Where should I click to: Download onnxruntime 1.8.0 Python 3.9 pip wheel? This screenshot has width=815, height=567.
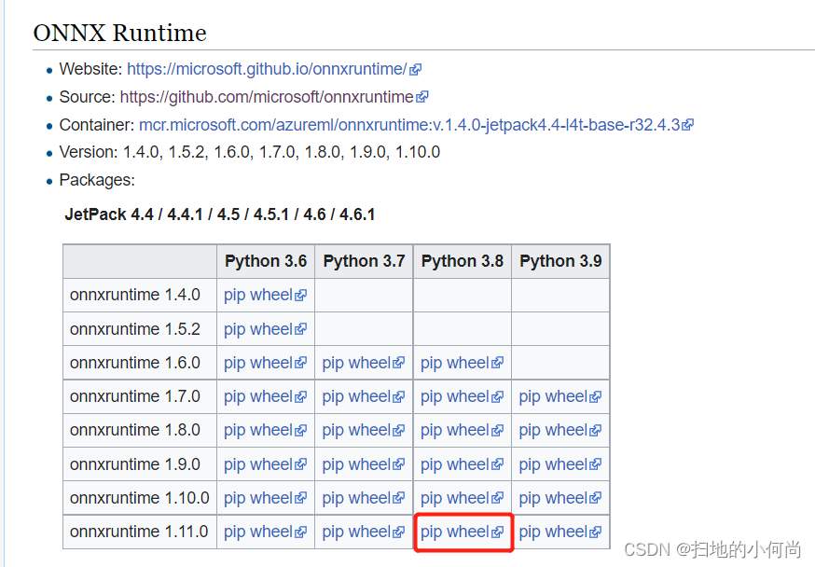pos(559,430)
